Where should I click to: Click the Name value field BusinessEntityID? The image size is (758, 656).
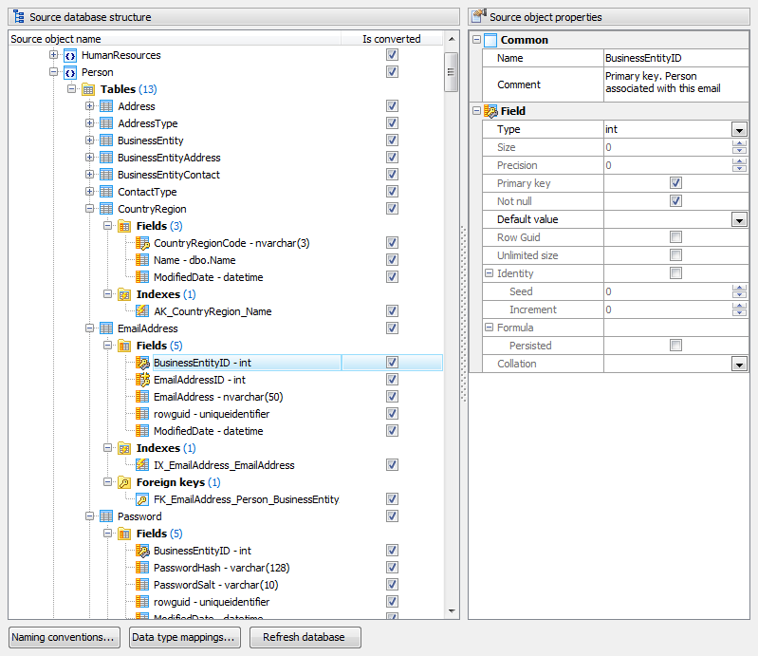(x=675, y=58)
